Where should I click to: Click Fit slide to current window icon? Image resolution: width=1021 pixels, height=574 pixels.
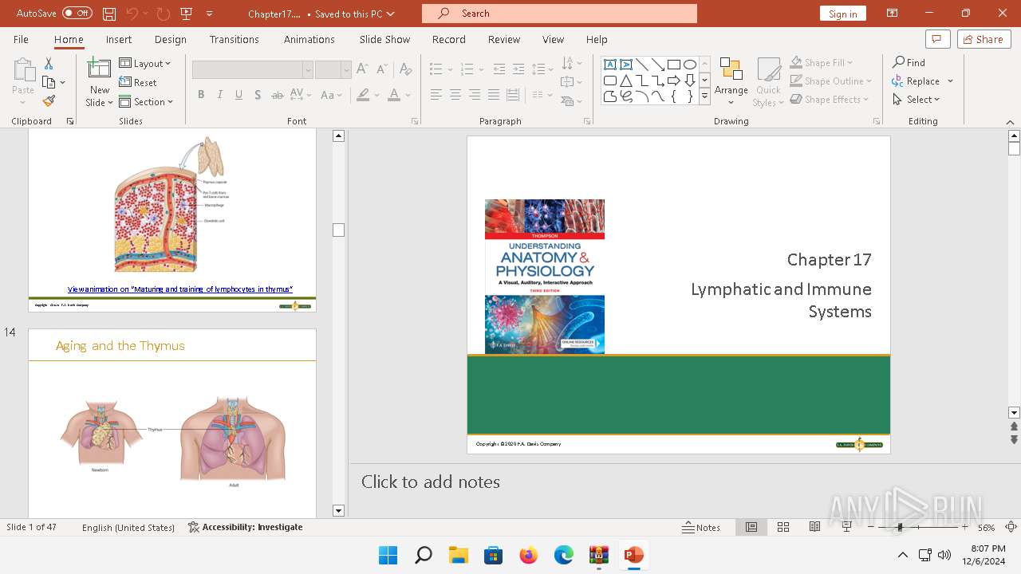tap(1011, 527)
